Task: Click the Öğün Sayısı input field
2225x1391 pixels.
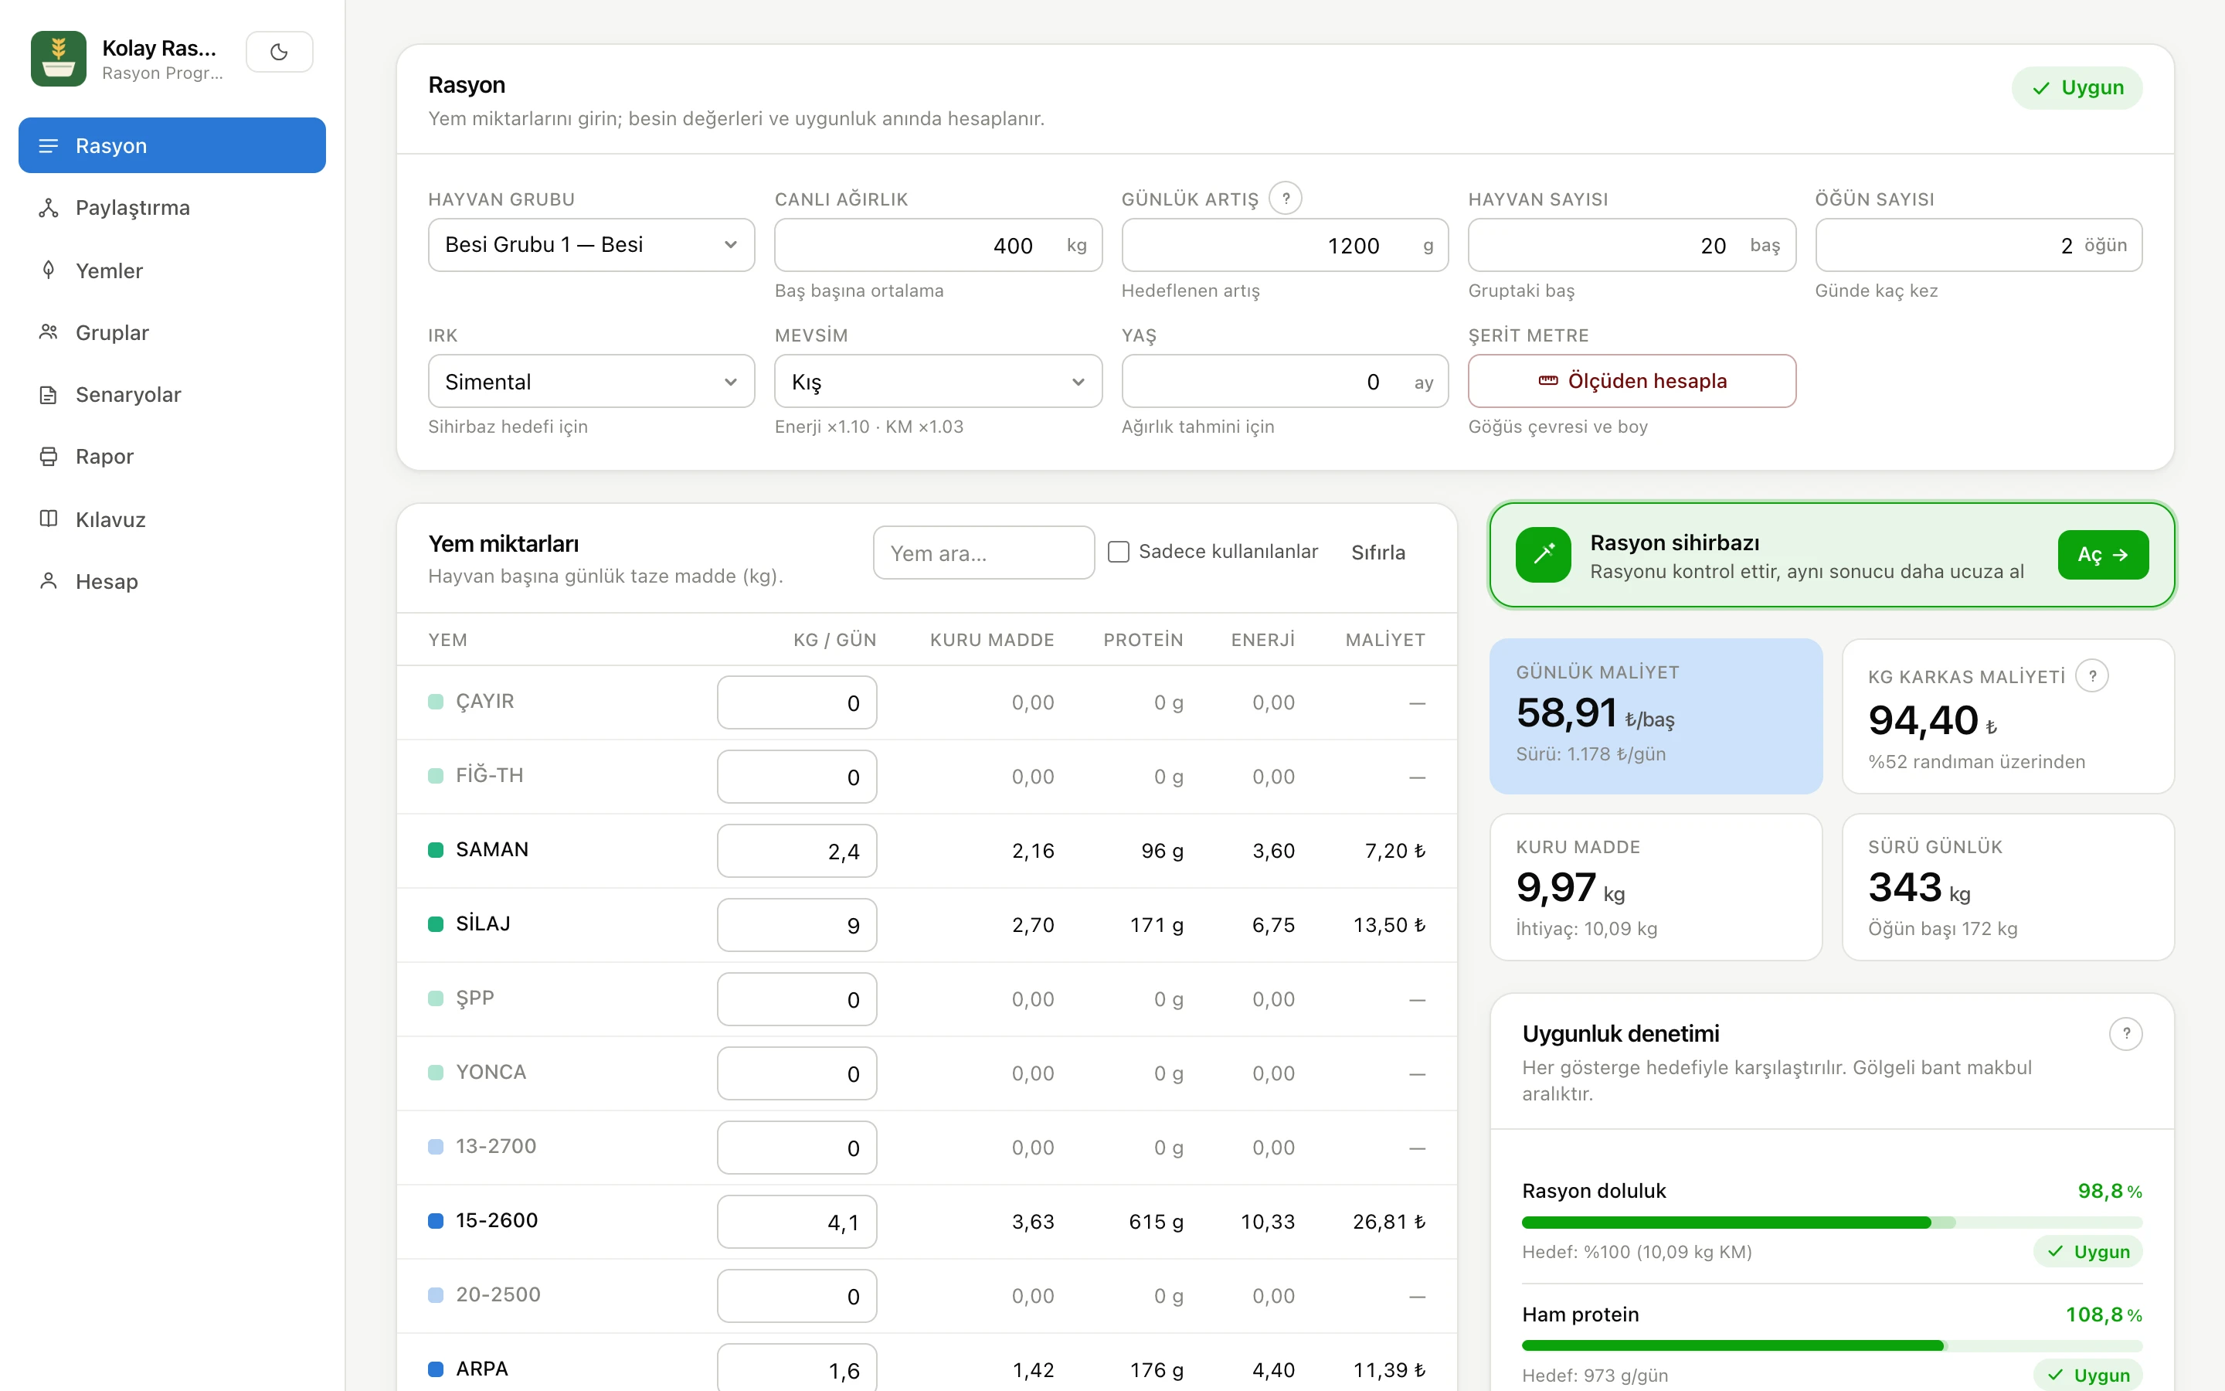Action: tap(1979, 246)
